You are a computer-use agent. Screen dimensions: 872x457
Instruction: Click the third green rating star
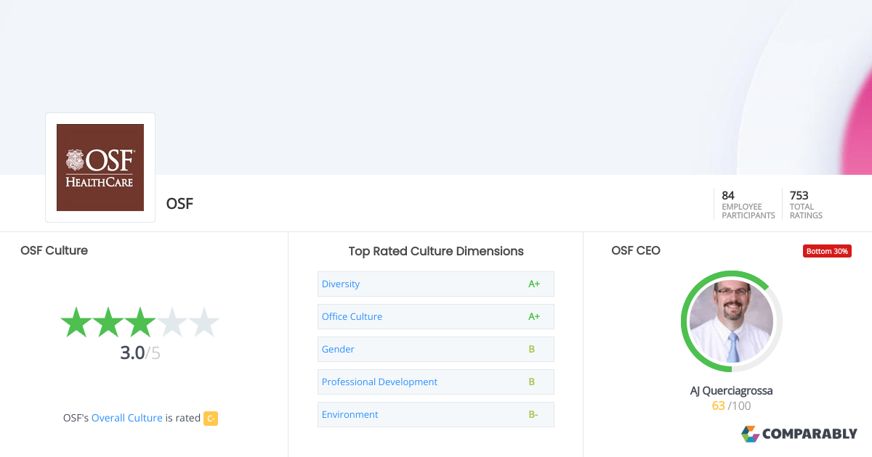(140, 322)
